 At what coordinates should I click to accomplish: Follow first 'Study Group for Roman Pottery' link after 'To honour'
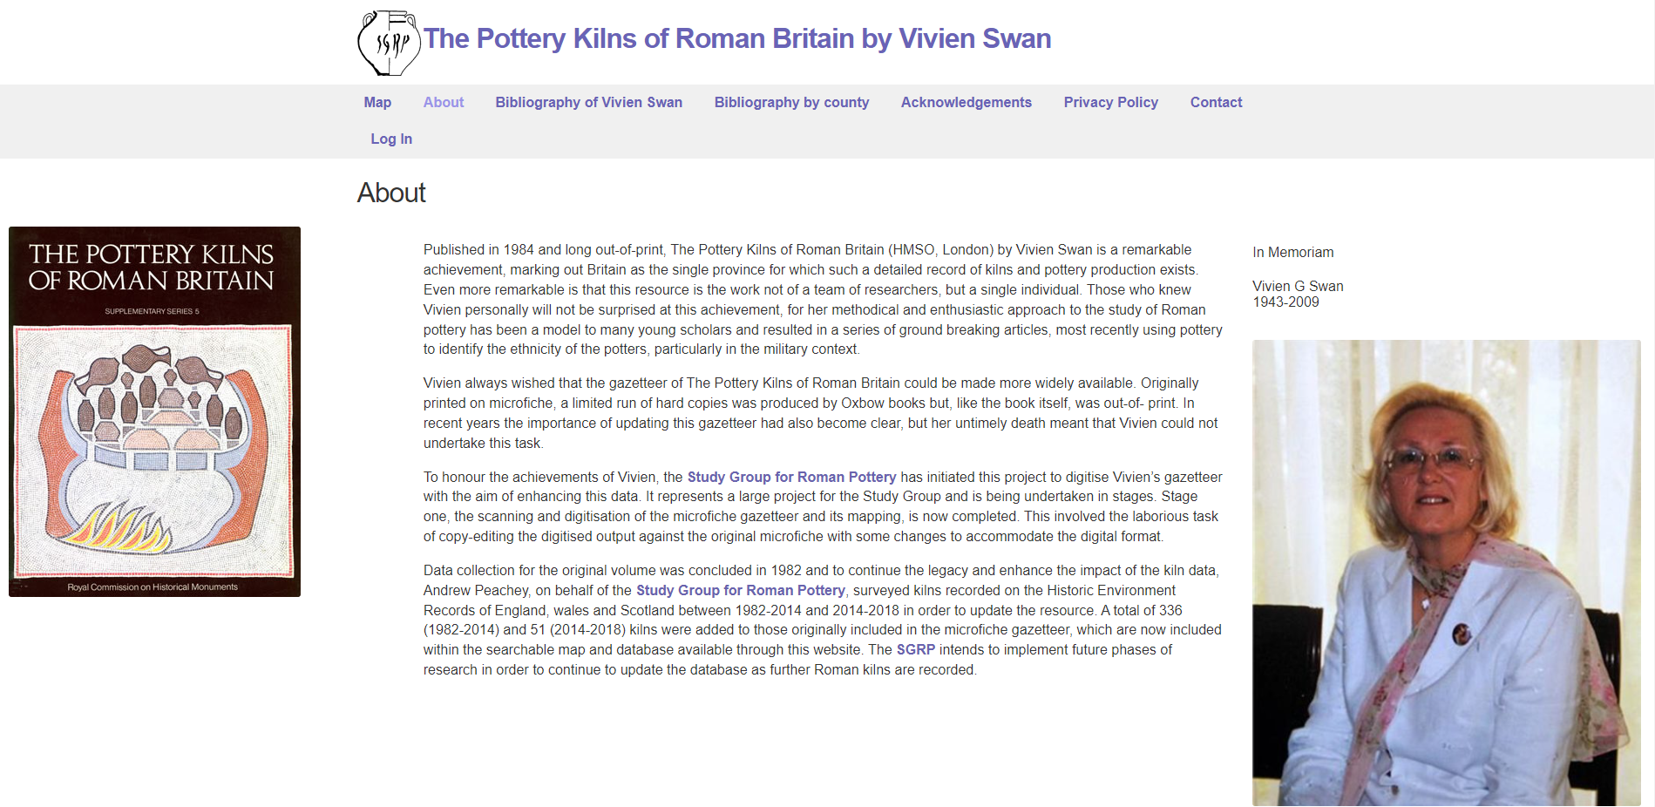pos(791,477)
